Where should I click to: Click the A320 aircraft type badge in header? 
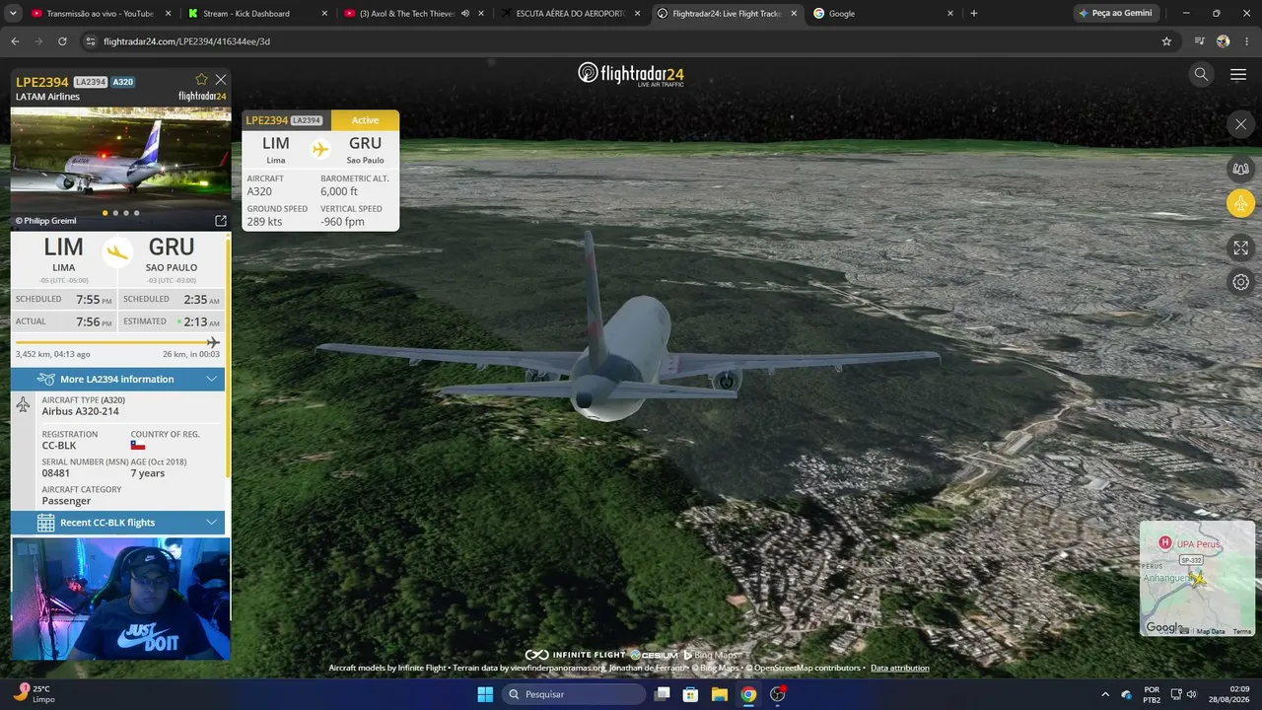pyautogui.click(x=123, y=82)
